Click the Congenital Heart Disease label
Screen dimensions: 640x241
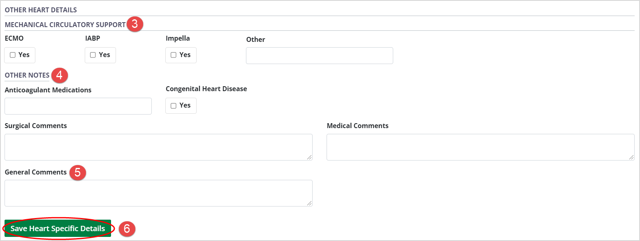206,88
